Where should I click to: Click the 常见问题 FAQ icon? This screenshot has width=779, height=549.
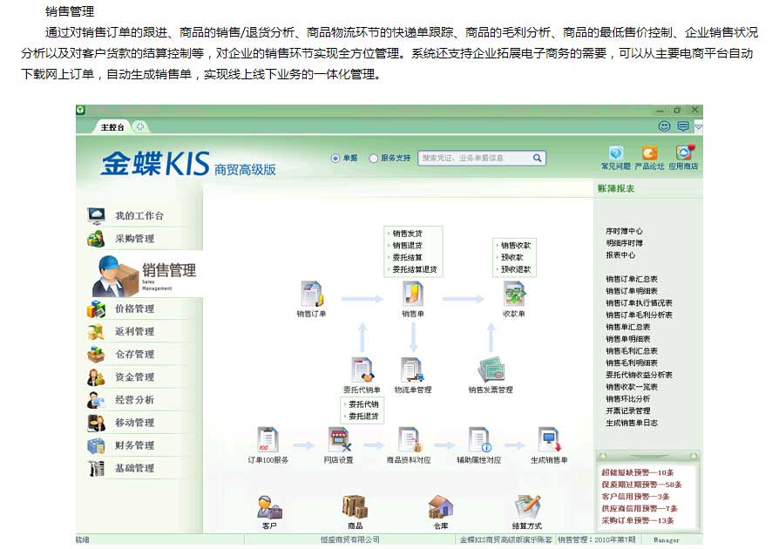click(615, 153)
